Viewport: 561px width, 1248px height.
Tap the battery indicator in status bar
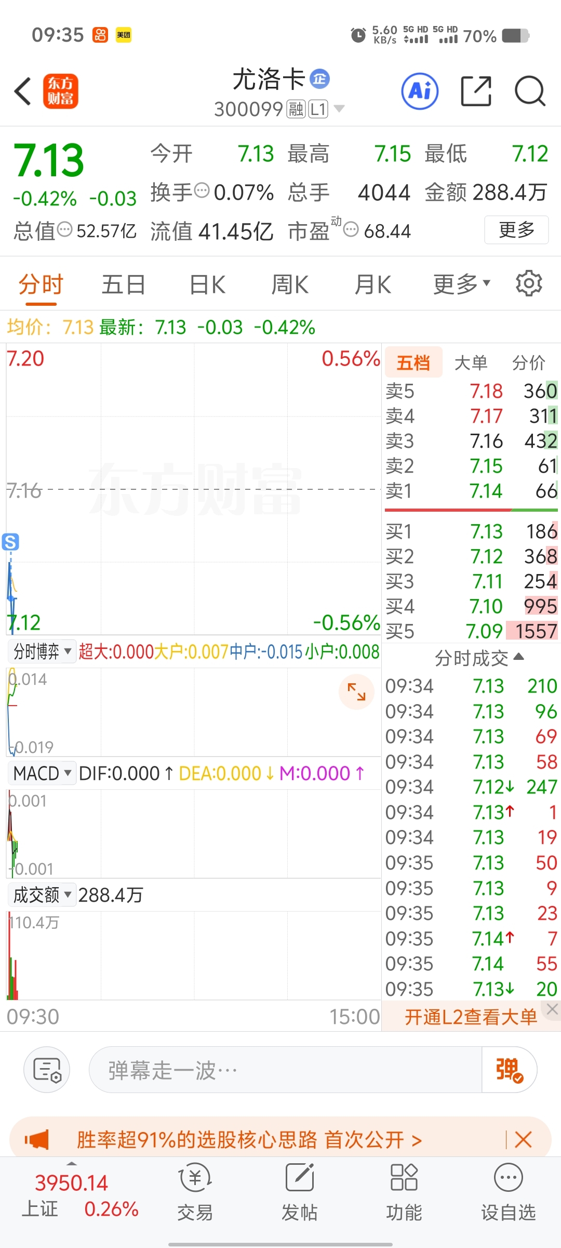tap(516, 36)
